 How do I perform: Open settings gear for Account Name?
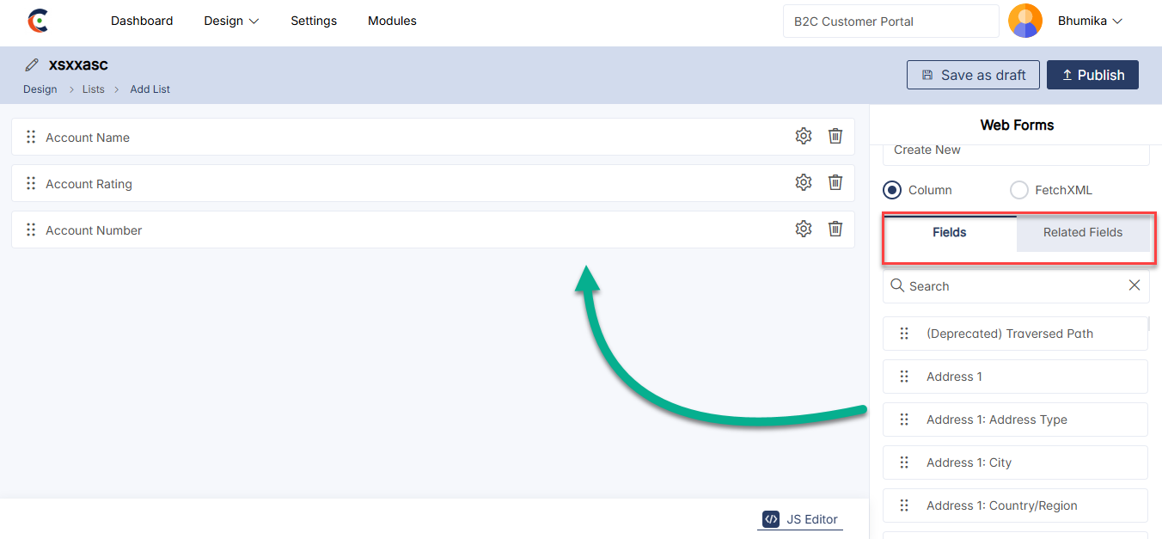803,136
